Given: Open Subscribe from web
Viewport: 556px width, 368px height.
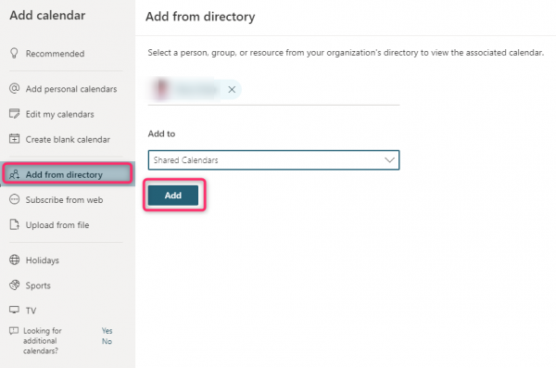Looking at the screenshot, I should (64, 200).
